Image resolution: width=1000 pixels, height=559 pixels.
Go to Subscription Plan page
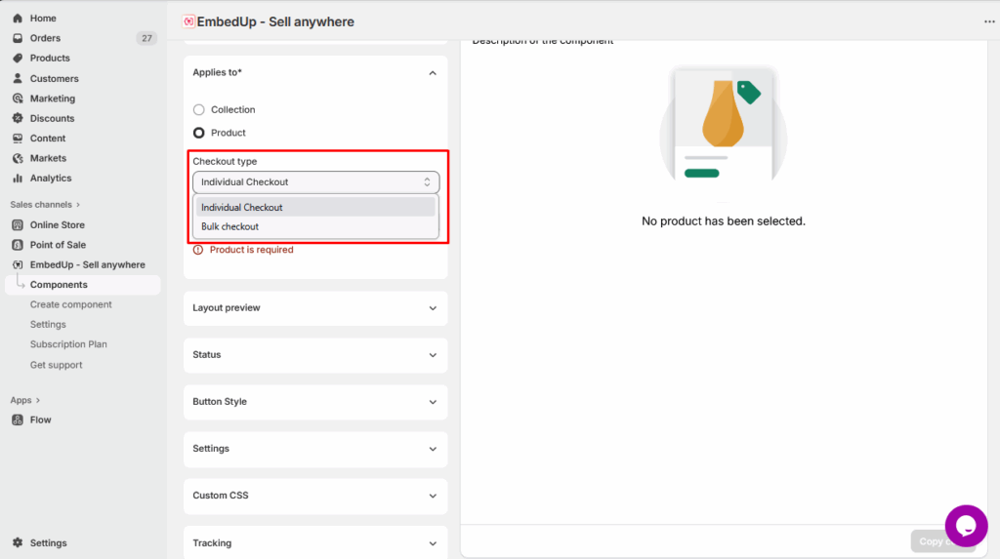click(x=68, y=344)
